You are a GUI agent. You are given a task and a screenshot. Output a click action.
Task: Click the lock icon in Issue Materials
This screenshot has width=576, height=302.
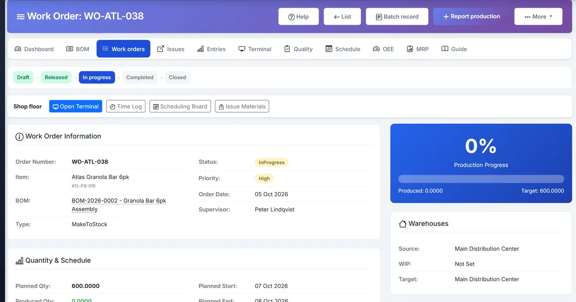221,107
